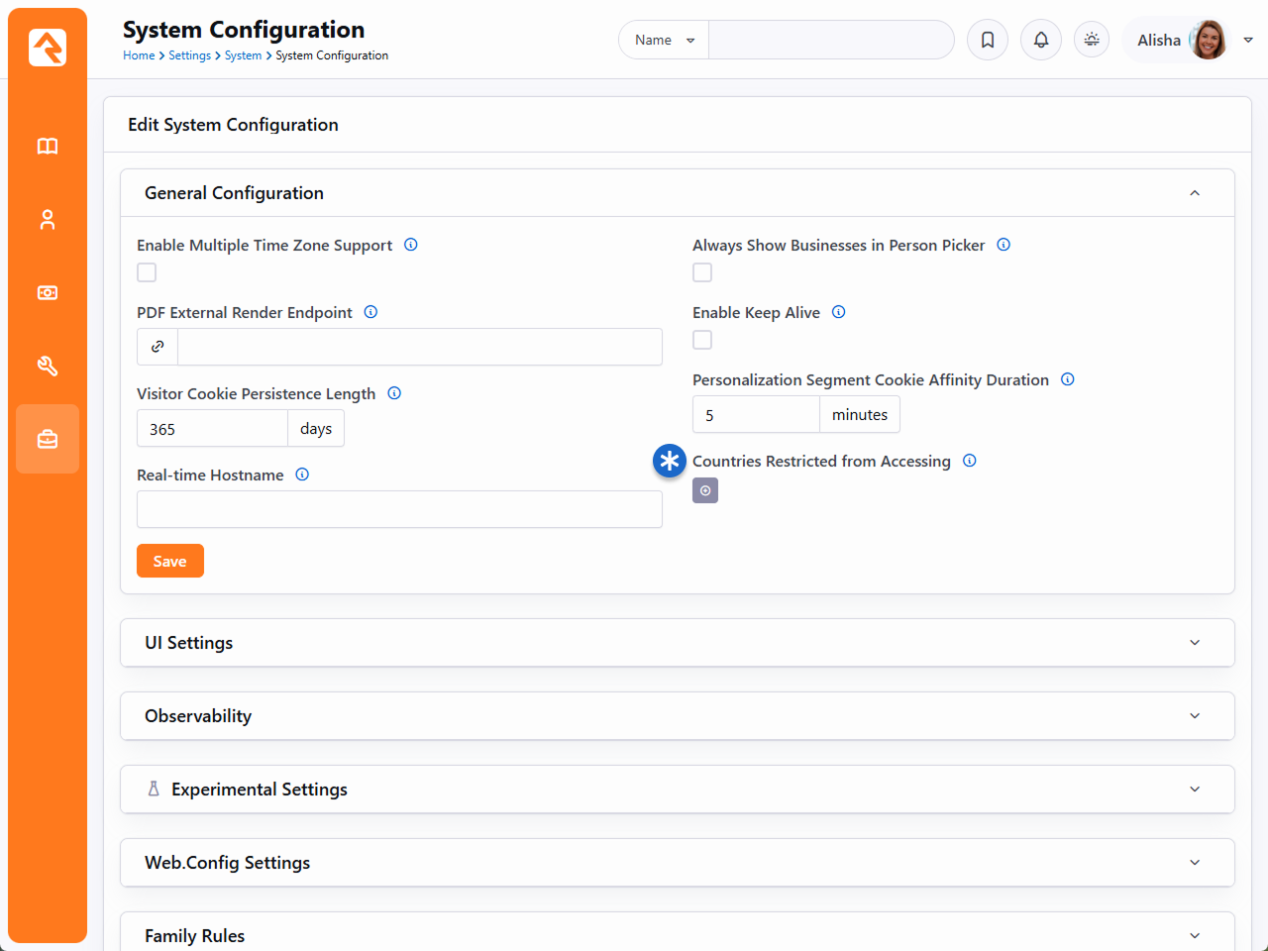Collapse the General Configuration panel

[1194, 193]
